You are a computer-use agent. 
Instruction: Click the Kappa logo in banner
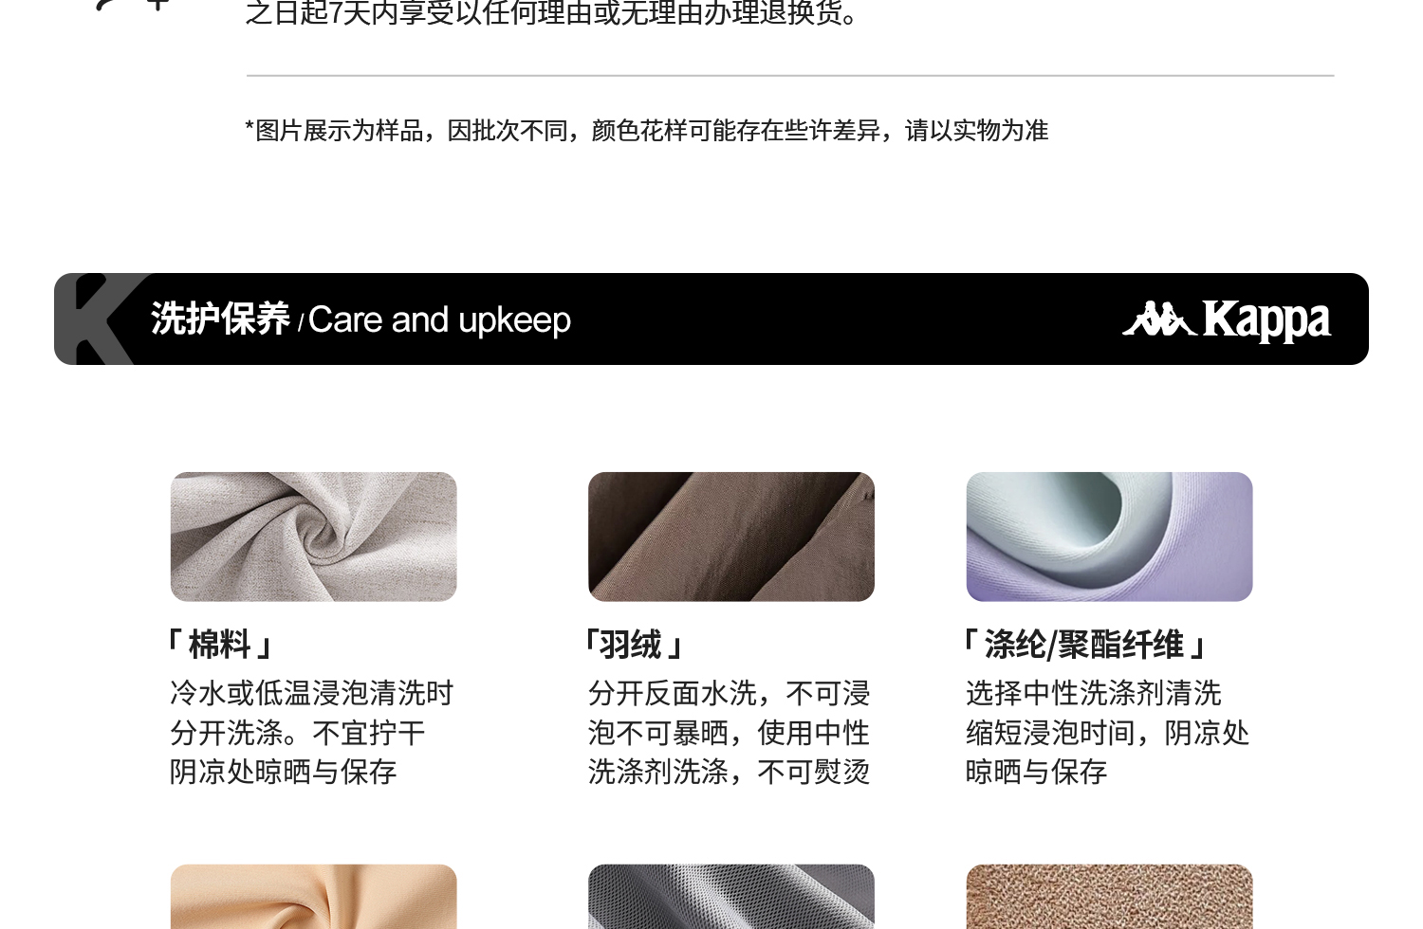[1227, 320]
